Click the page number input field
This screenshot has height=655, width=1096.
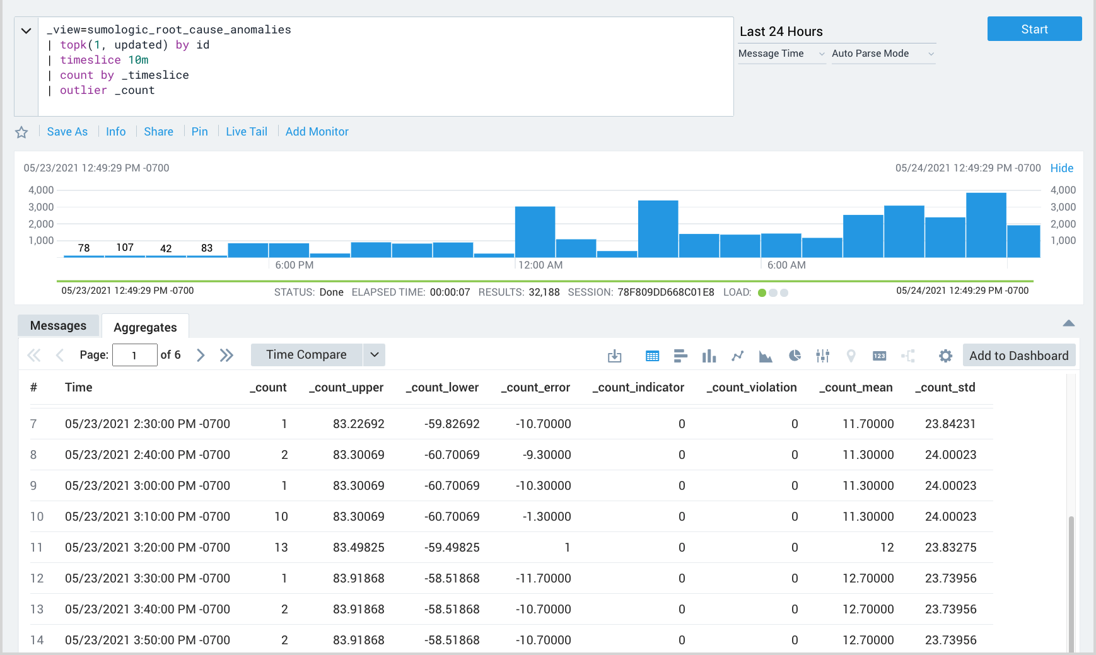134,355
